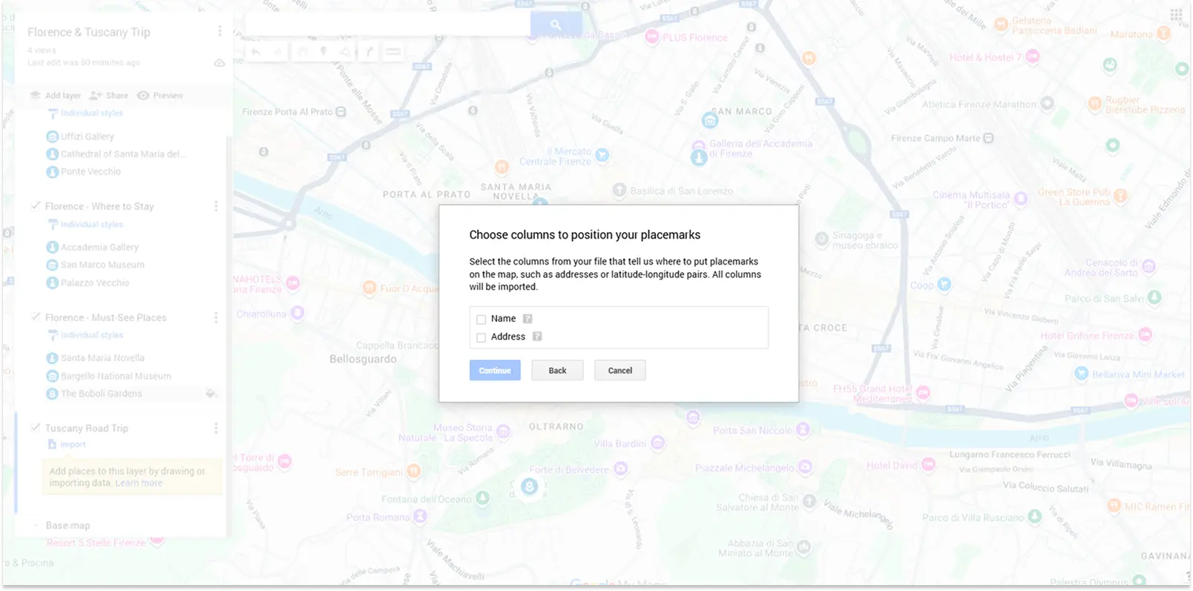Click Bellariva Mini Market marker

(x=1082, y=374)
